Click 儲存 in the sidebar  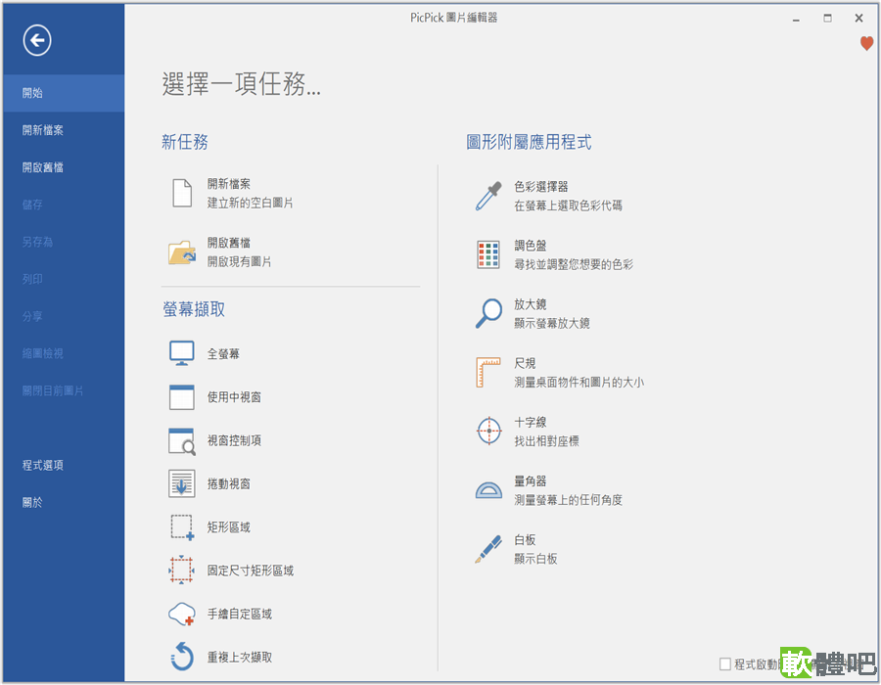64,205
